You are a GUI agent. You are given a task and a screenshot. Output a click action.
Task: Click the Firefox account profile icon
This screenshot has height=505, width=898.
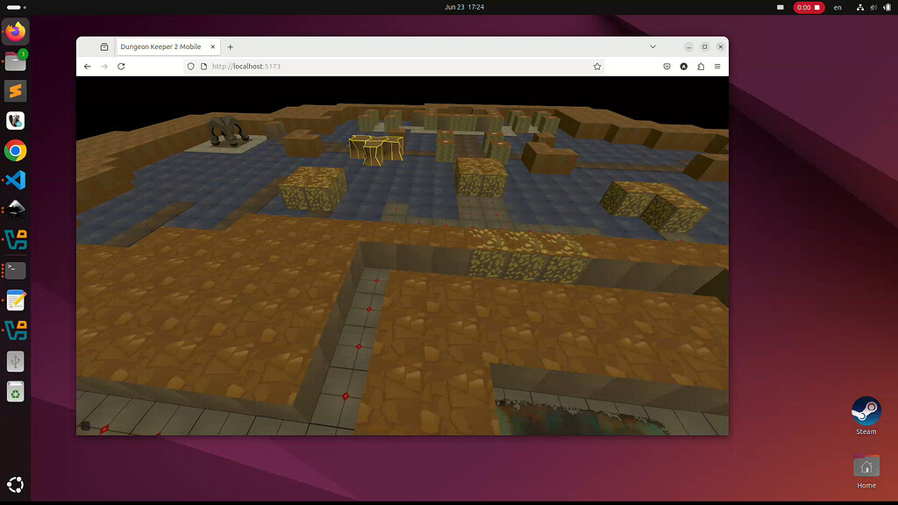click(683, 66)
